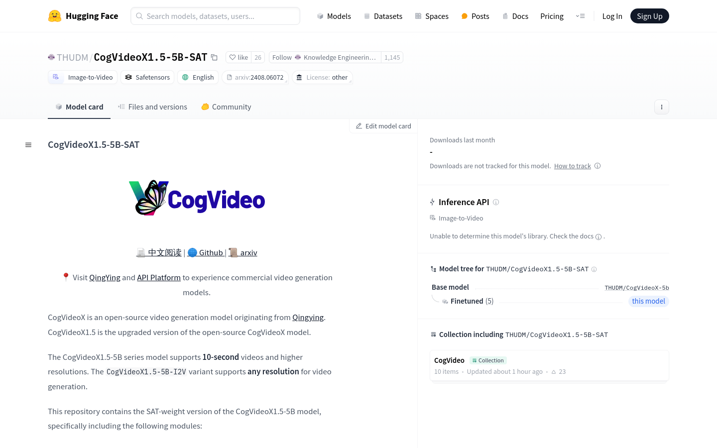Switch to the Files and versions tab
The width and height of the screenshot is (717, 448).
point(152,107)
